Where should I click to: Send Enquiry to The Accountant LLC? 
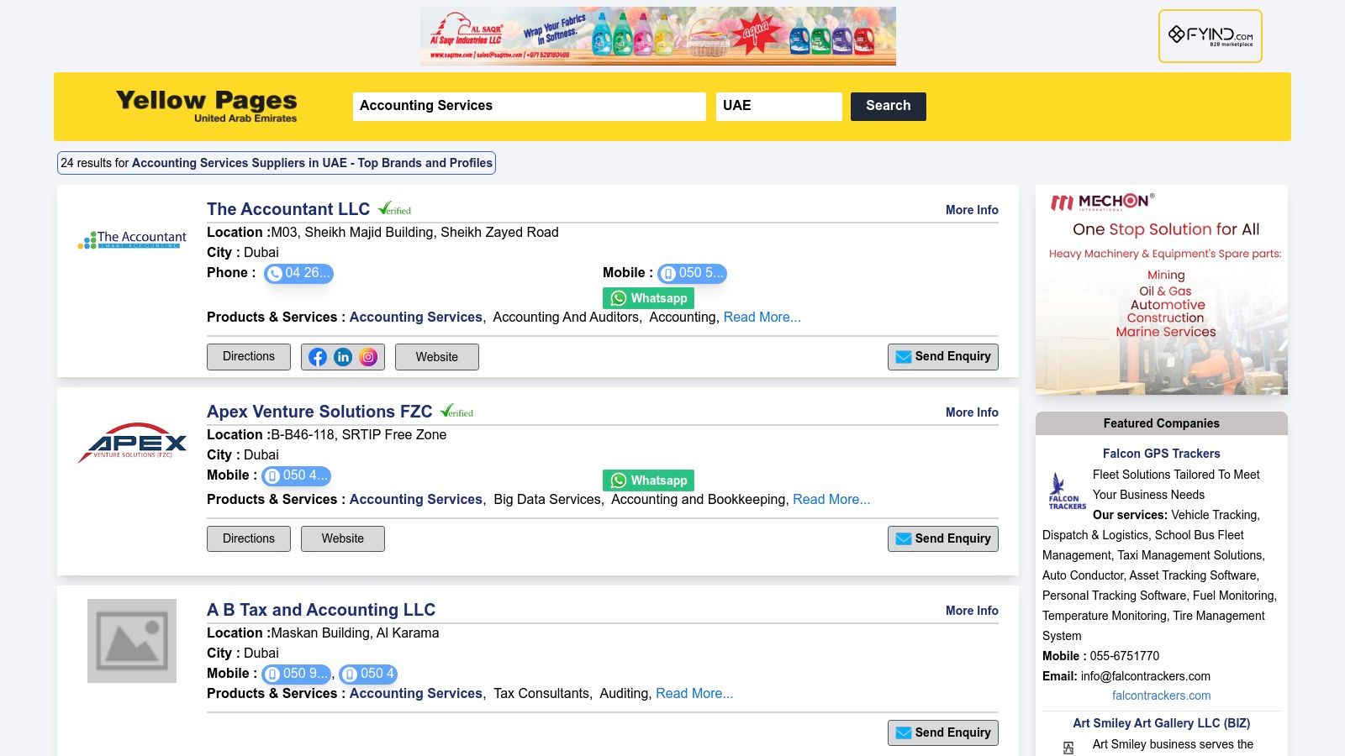point(943,357)
